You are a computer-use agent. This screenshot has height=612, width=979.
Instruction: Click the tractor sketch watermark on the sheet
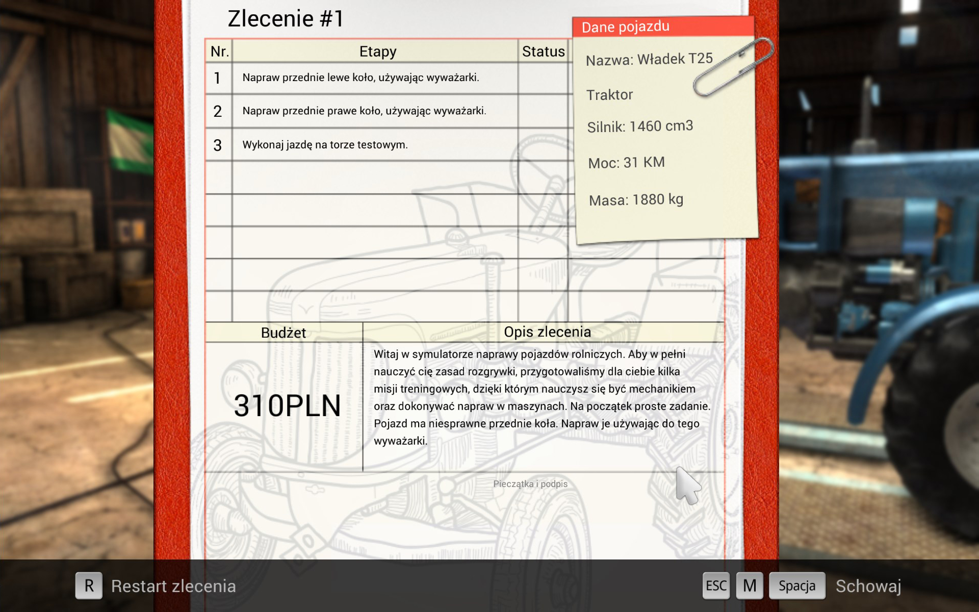coord(433,280)
